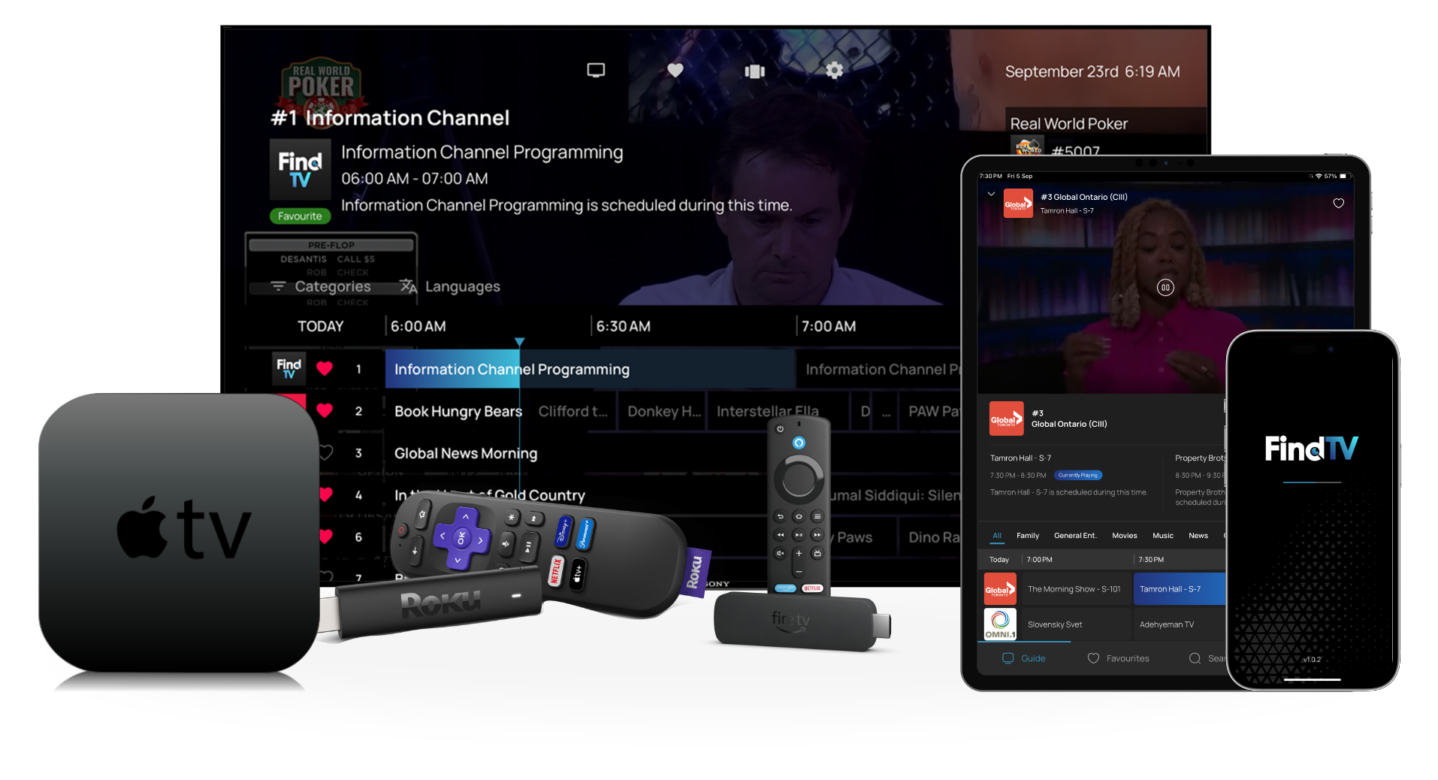This screenshot has width=1438, height=780.
Task: Open the TV guide screen icon
Action: point(596,71)
